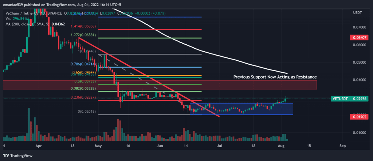Click the 15 date label on the time axis
The image size is (373, 161).
coord(309,145)
